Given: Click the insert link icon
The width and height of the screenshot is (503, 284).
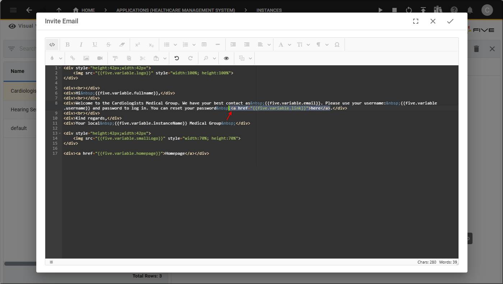Looking at the screenshot, I should (73, 58).
